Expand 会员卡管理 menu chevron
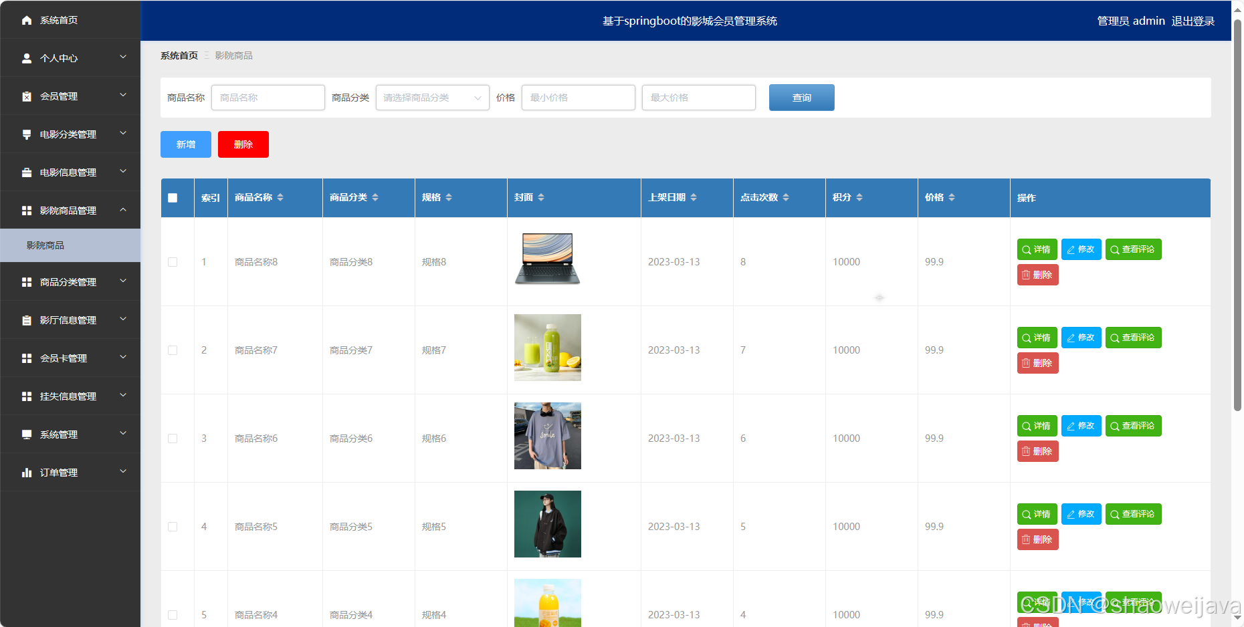Image resolution: width=1244 pixels, height=627 pixels. (123, 358)
